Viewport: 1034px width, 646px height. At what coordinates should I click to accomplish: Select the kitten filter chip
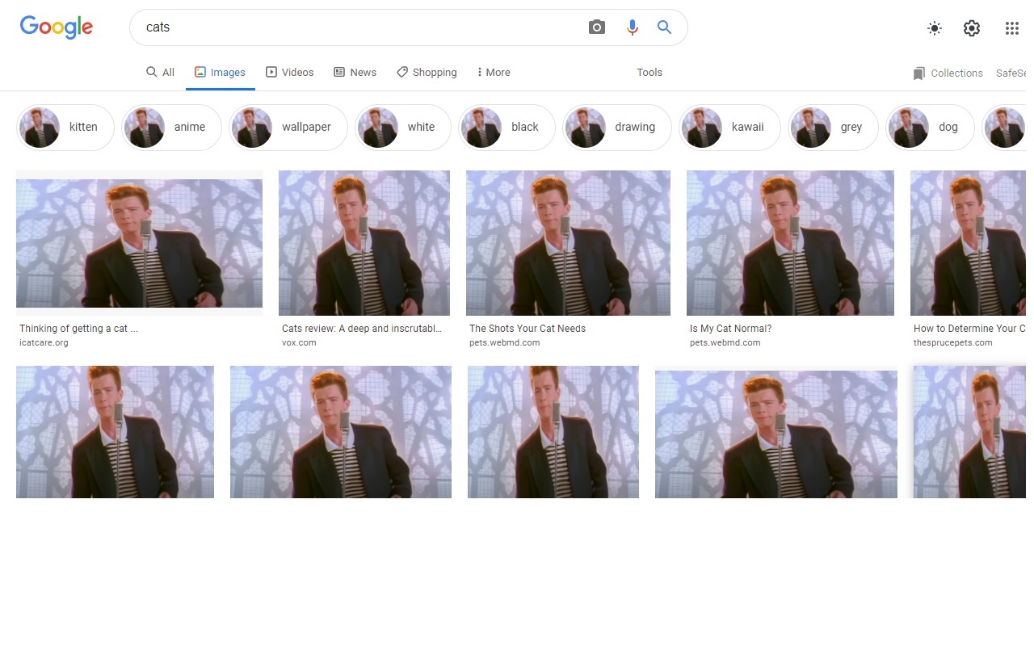tap(65, 128)
